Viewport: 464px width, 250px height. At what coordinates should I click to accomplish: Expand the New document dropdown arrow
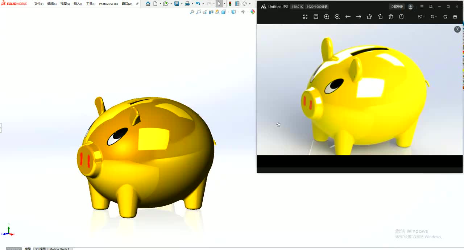click(x=160, y=4)
